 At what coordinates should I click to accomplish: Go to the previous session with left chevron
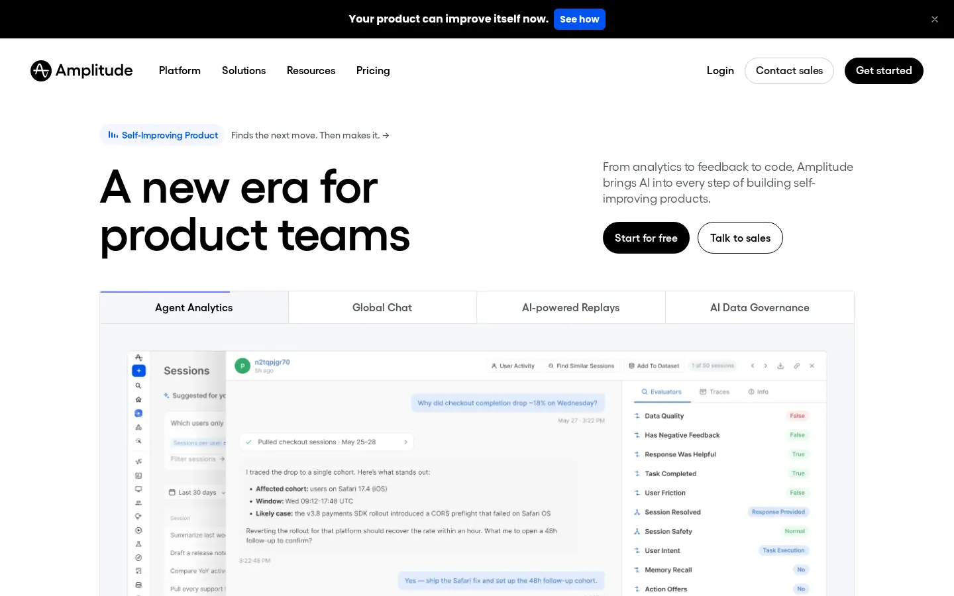753,366
